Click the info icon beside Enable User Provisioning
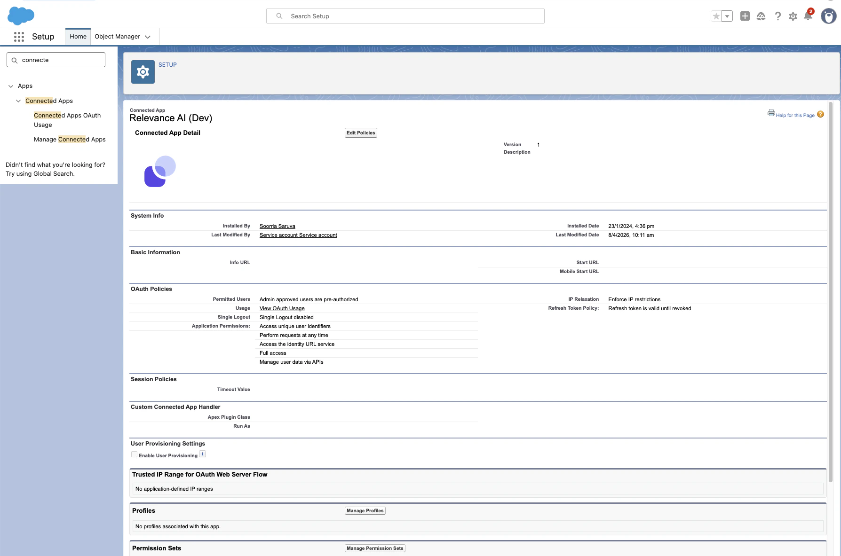This screenshot has height=556, width=841. pos(202,453)
